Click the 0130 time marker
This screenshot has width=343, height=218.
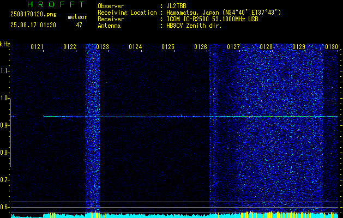click(332, 46)
